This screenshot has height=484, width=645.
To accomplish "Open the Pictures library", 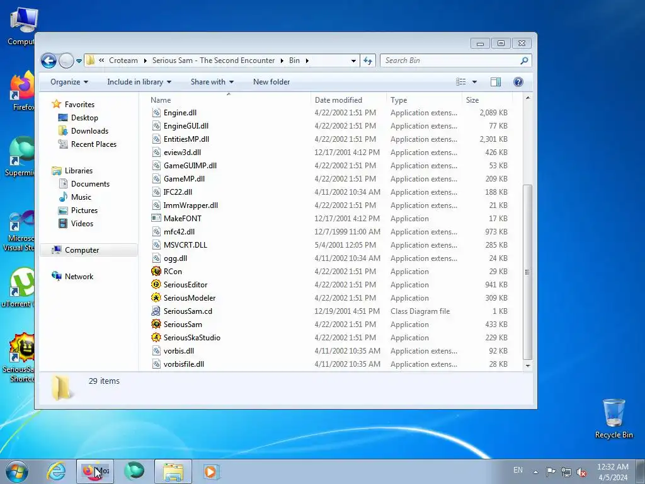I will coord(84,210).
